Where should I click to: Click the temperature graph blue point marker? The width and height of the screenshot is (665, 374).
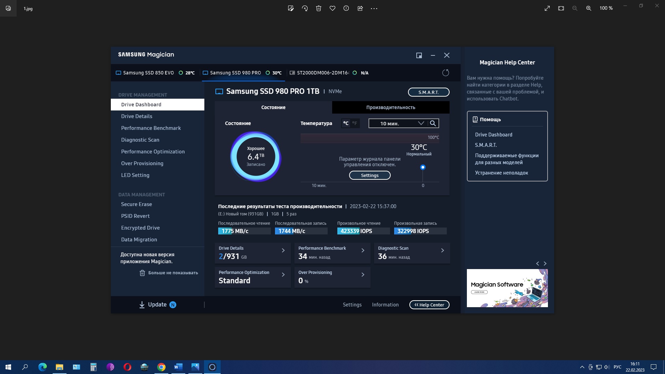(x=423, y=167)
